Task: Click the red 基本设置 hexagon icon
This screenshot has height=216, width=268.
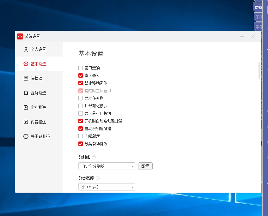Action: (26, 64)
